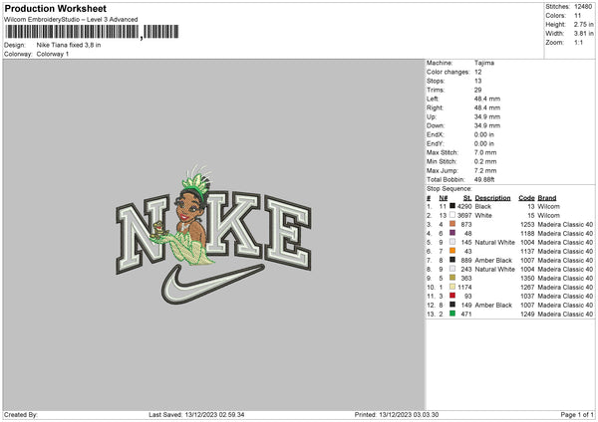Click the Amber Black description with 149 stitches
This screenshot has width=598, height=422.
493,306
